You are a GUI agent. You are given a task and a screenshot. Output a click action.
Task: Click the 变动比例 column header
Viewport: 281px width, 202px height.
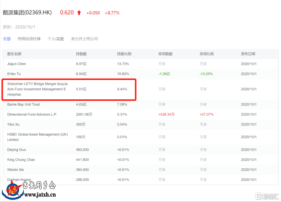pyautogui.click(x=207, y=54)
